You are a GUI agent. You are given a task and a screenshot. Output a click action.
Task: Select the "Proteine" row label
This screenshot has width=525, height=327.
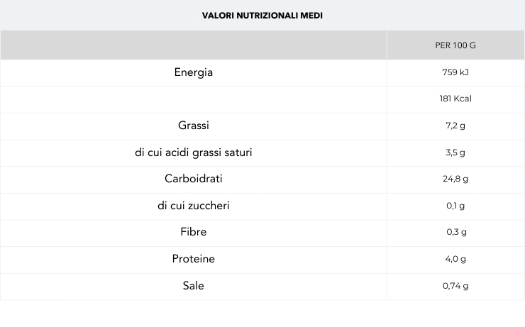click(194, 259)
